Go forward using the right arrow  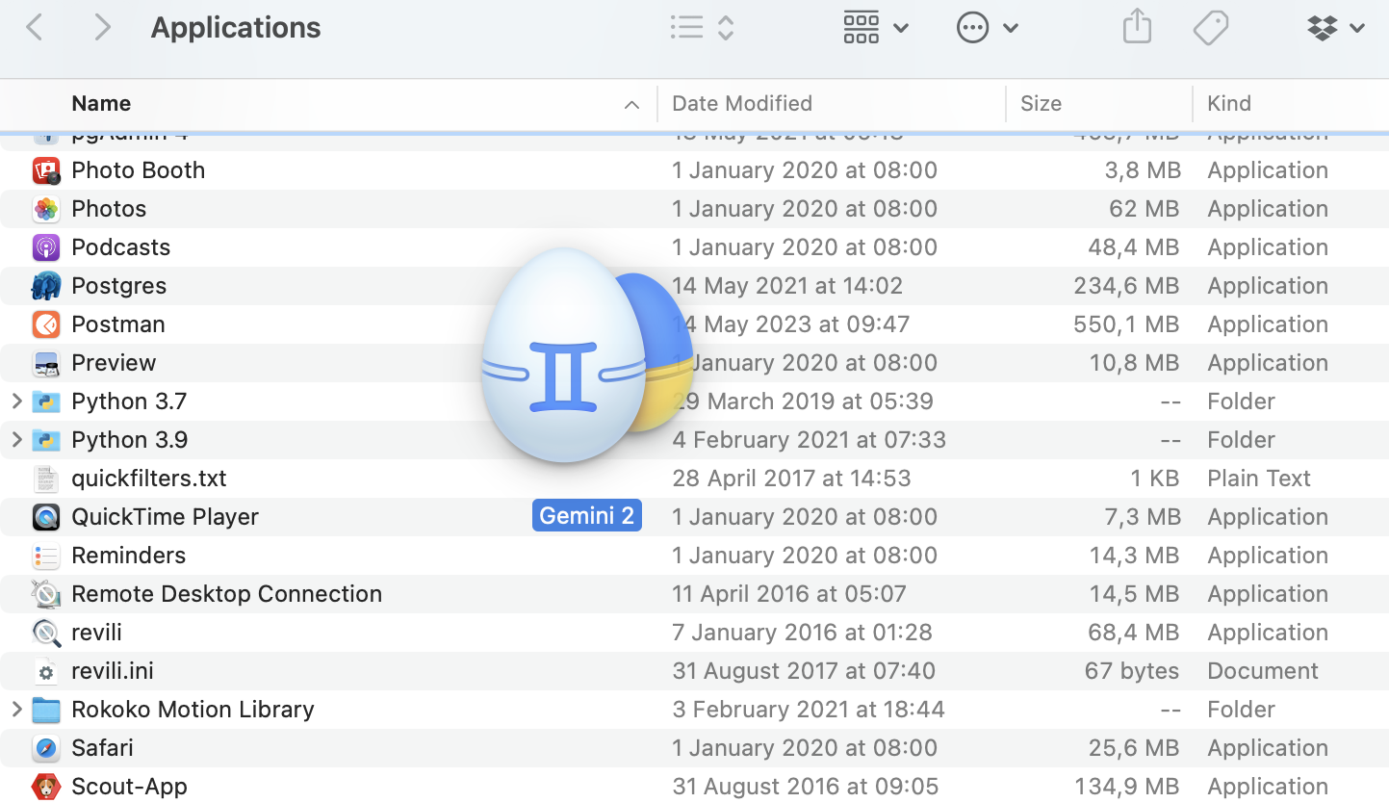(x=102, y=28)
